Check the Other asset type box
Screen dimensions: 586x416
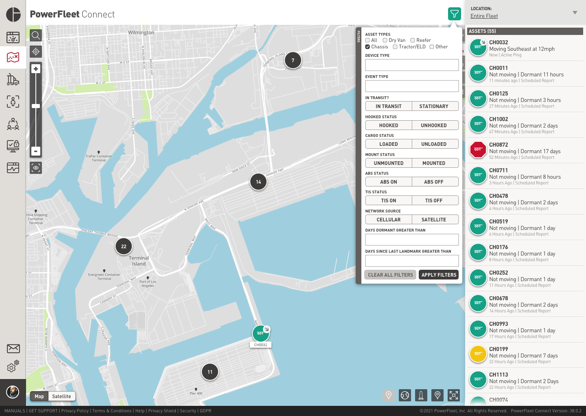pos(432,47)
